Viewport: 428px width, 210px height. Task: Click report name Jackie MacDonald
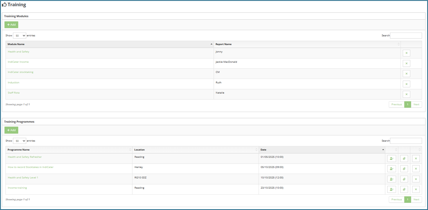coord(226,62)
